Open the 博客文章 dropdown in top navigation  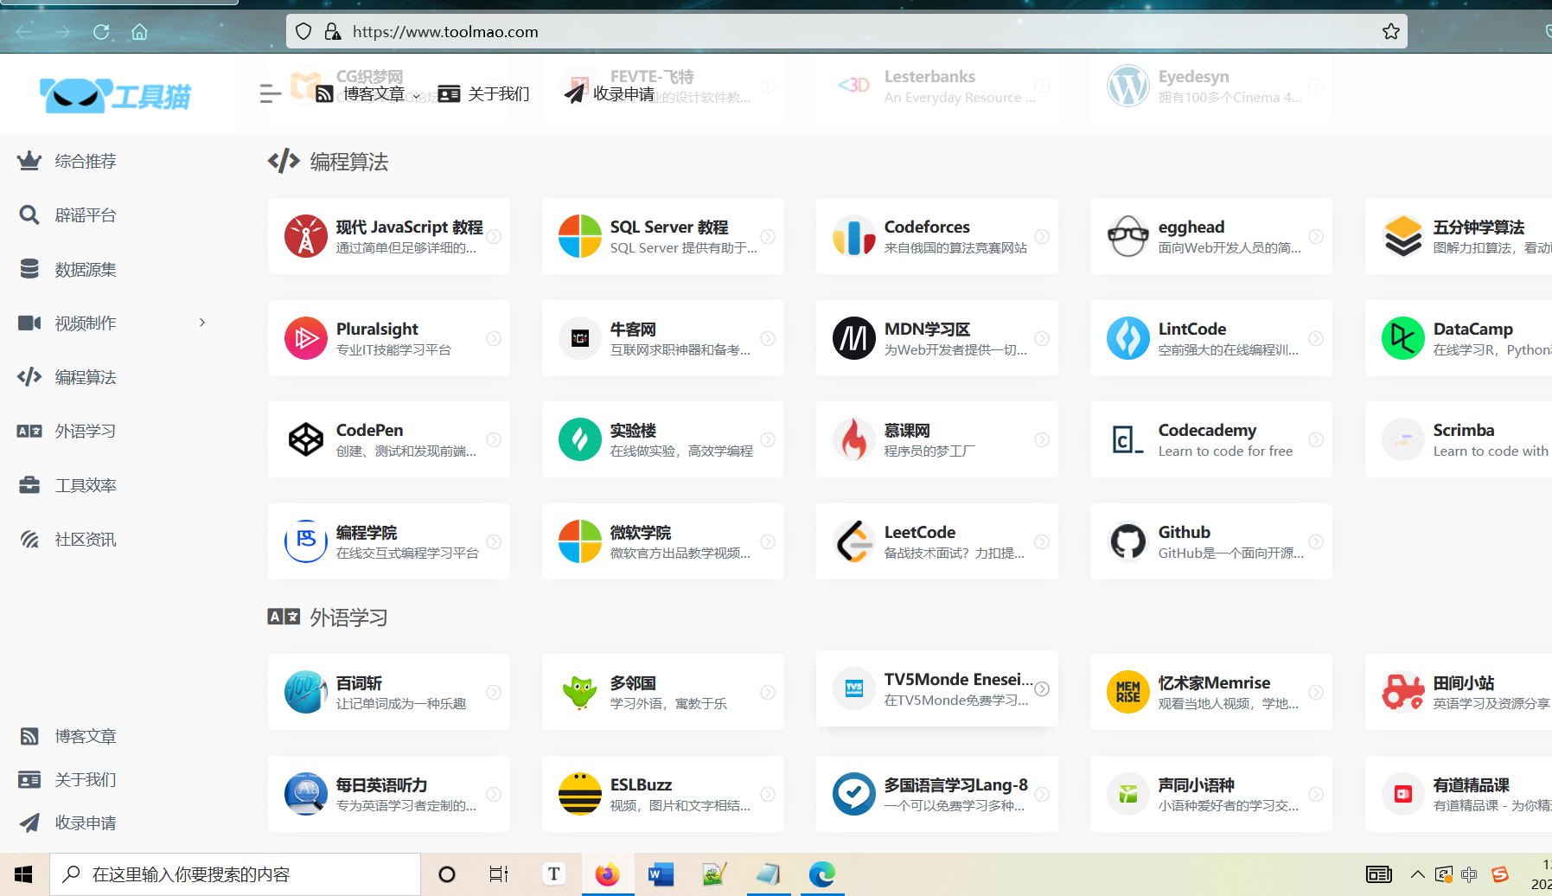coord(369,93)
